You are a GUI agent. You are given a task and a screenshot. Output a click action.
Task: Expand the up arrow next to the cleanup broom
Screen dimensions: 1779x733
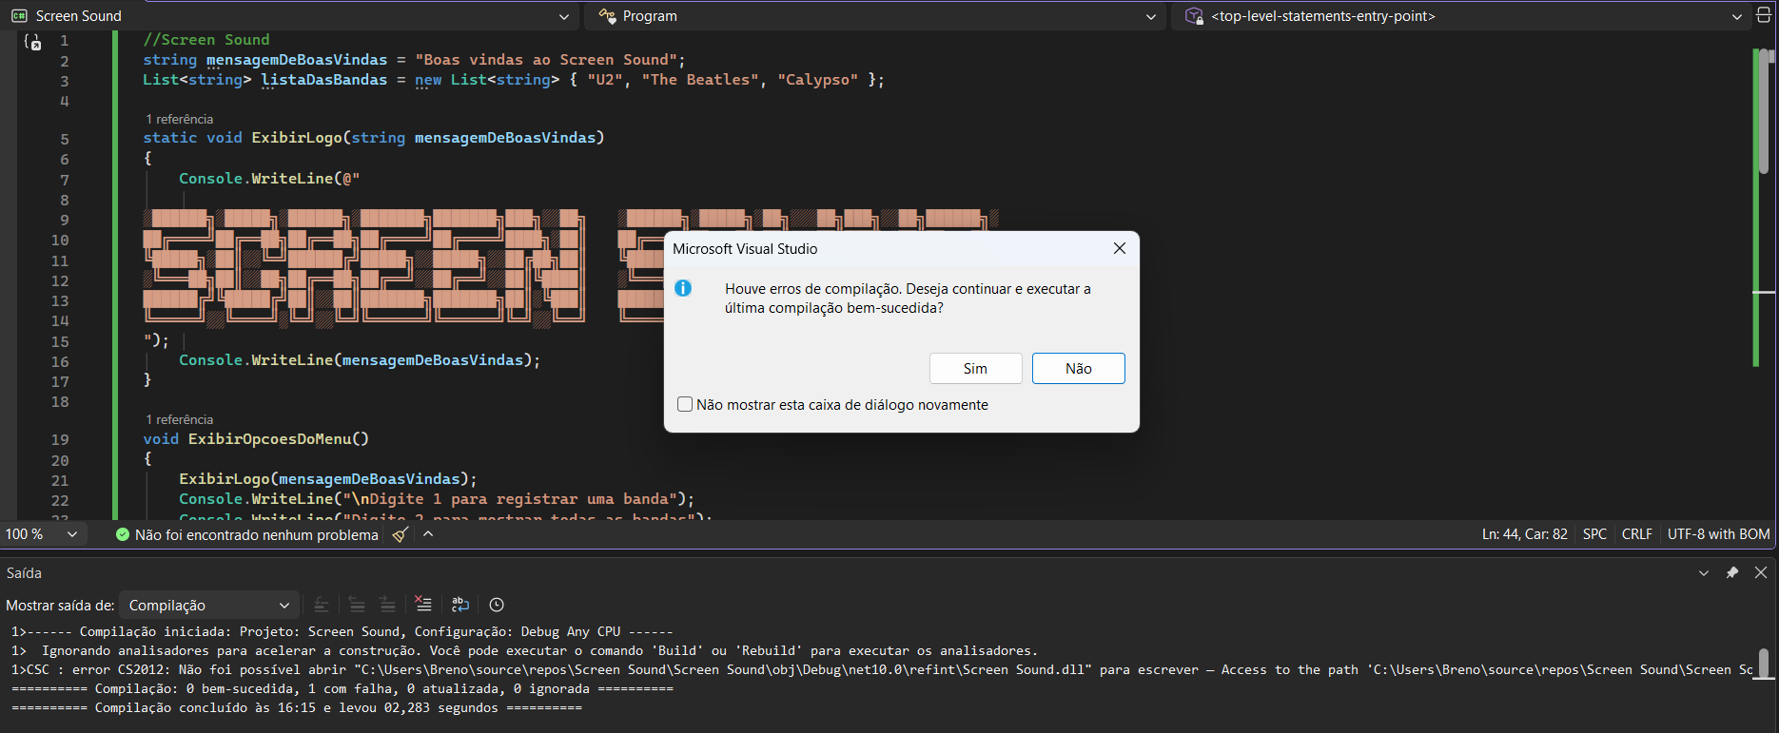click(428, 534)
